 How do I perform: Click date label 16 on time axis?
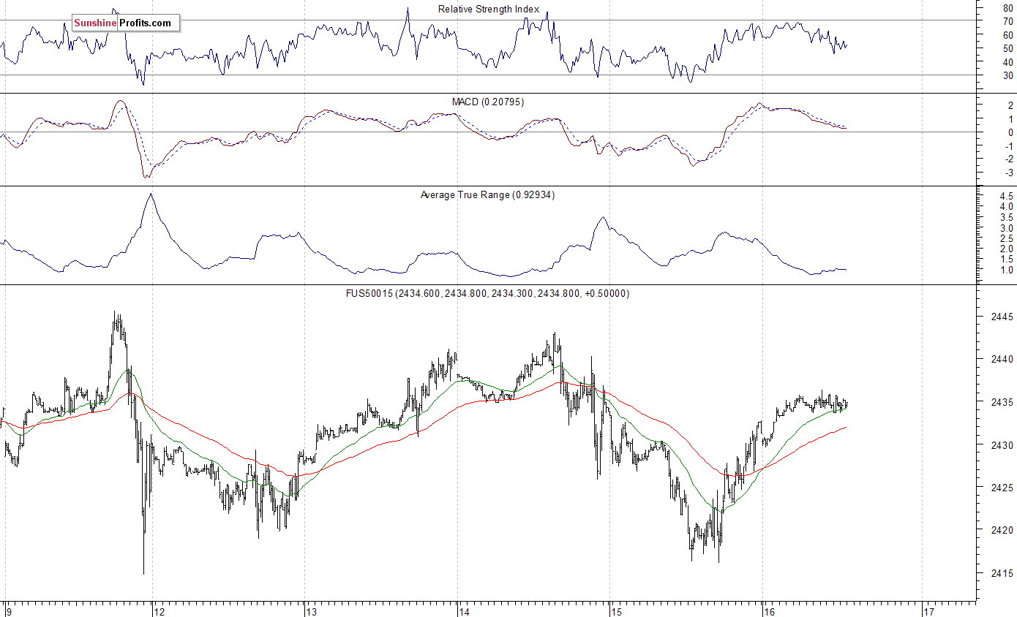[768, 611]
